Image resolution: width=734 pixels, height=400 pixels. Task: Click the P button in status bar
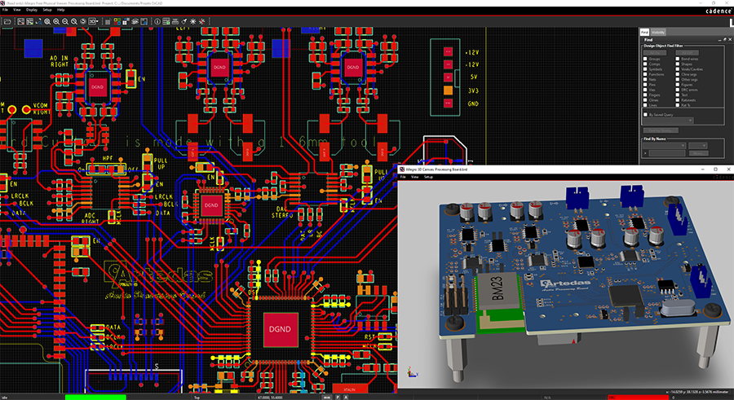click(338, 398)
